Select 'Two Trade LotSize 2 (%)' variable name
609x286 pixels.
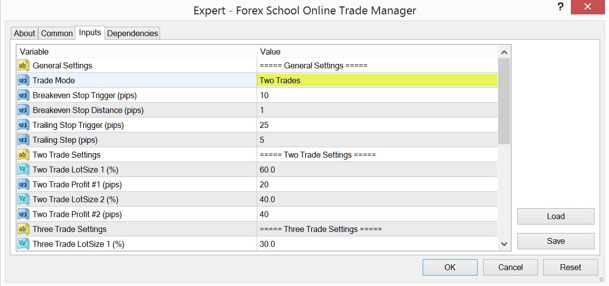point(75,199)
